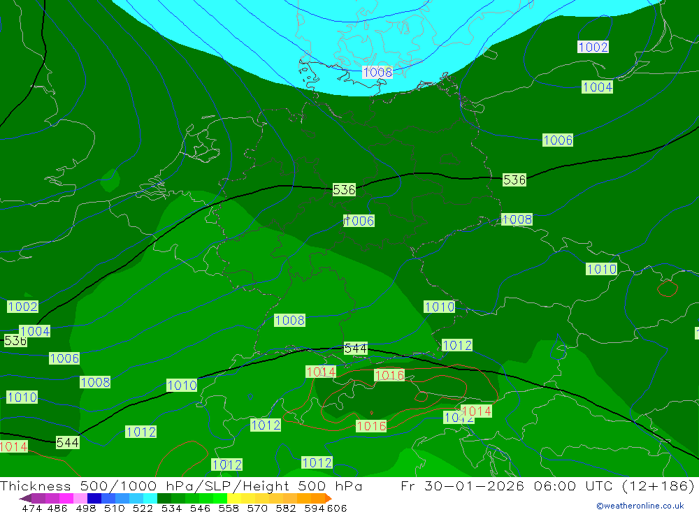Viewport: 699px width, 512px height.
Task: Click the black 544 label over the Alps
Action: [x=356, y=349]
